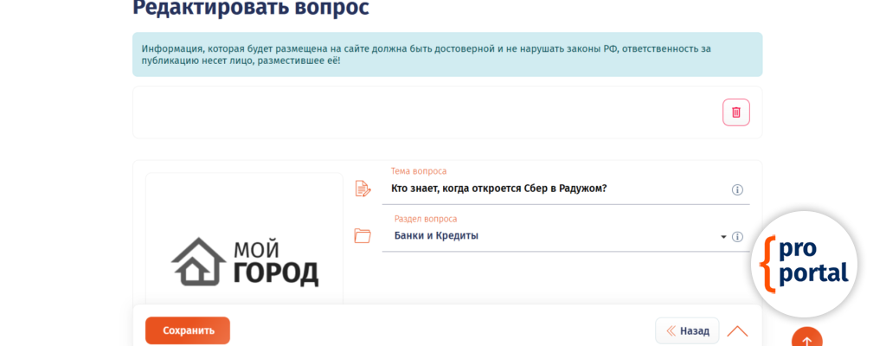Click the empty panel left of the trash button
886x346 pixels.
(424, 112)
